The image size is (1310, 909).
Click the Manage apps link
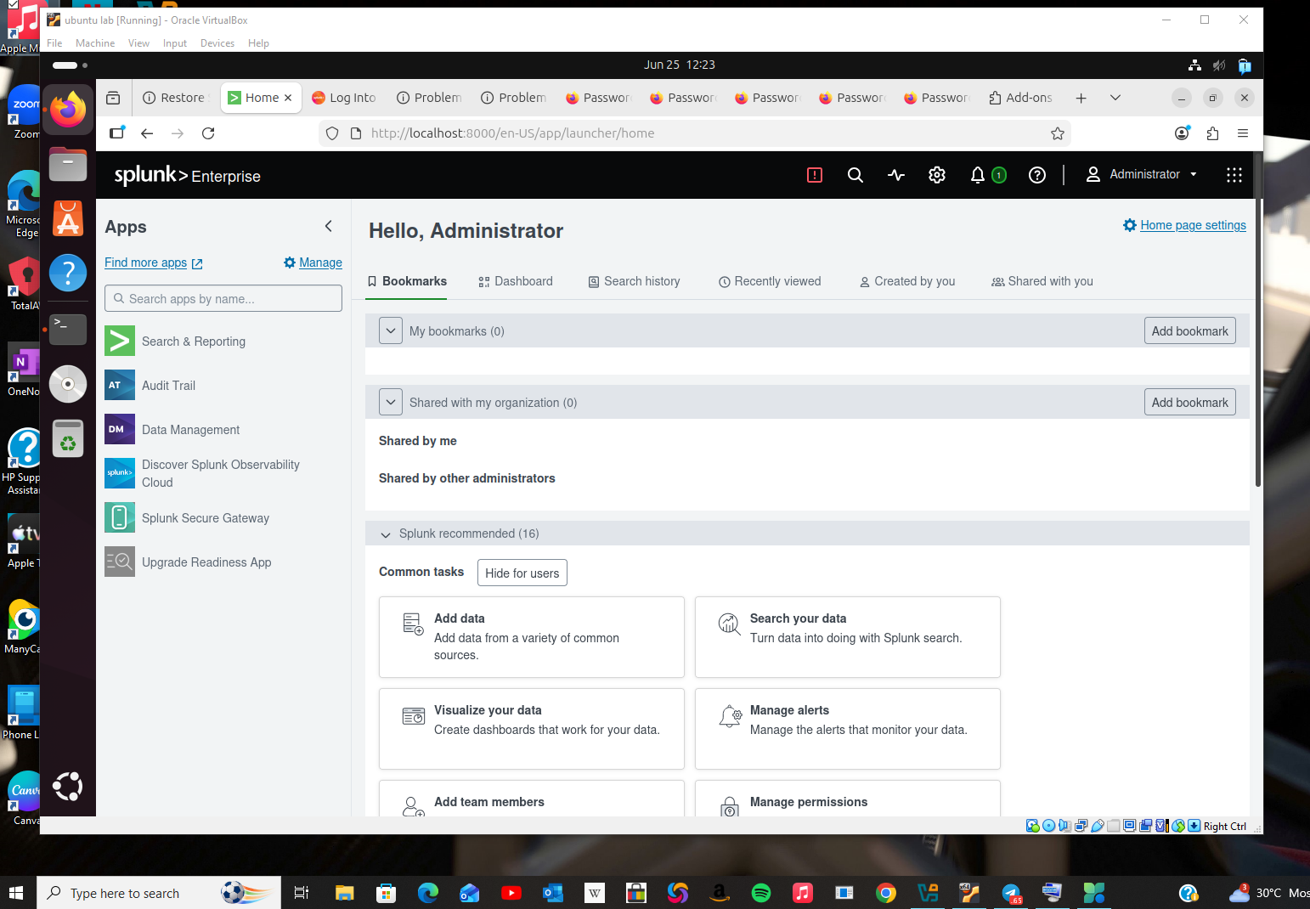coord(313,263)
